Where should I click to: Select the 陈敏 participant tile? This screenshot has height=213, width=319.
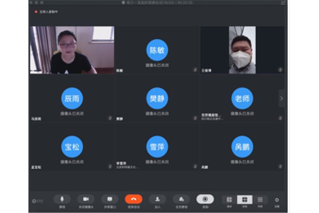[157, 50]
